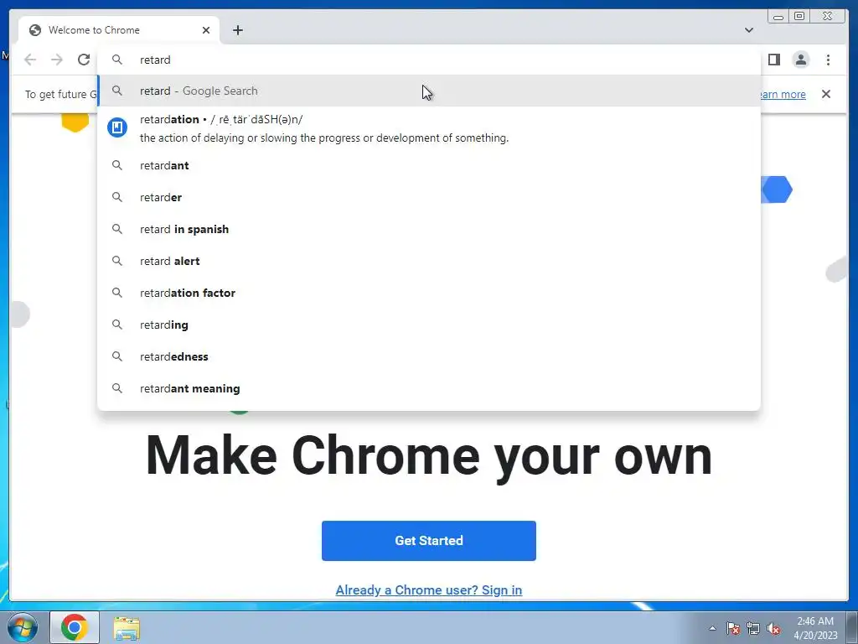The width and height of the screenshot is (858, 644).
Task: Select the "retard - Google Search" suggestion
Action: [x=429, y=91]
